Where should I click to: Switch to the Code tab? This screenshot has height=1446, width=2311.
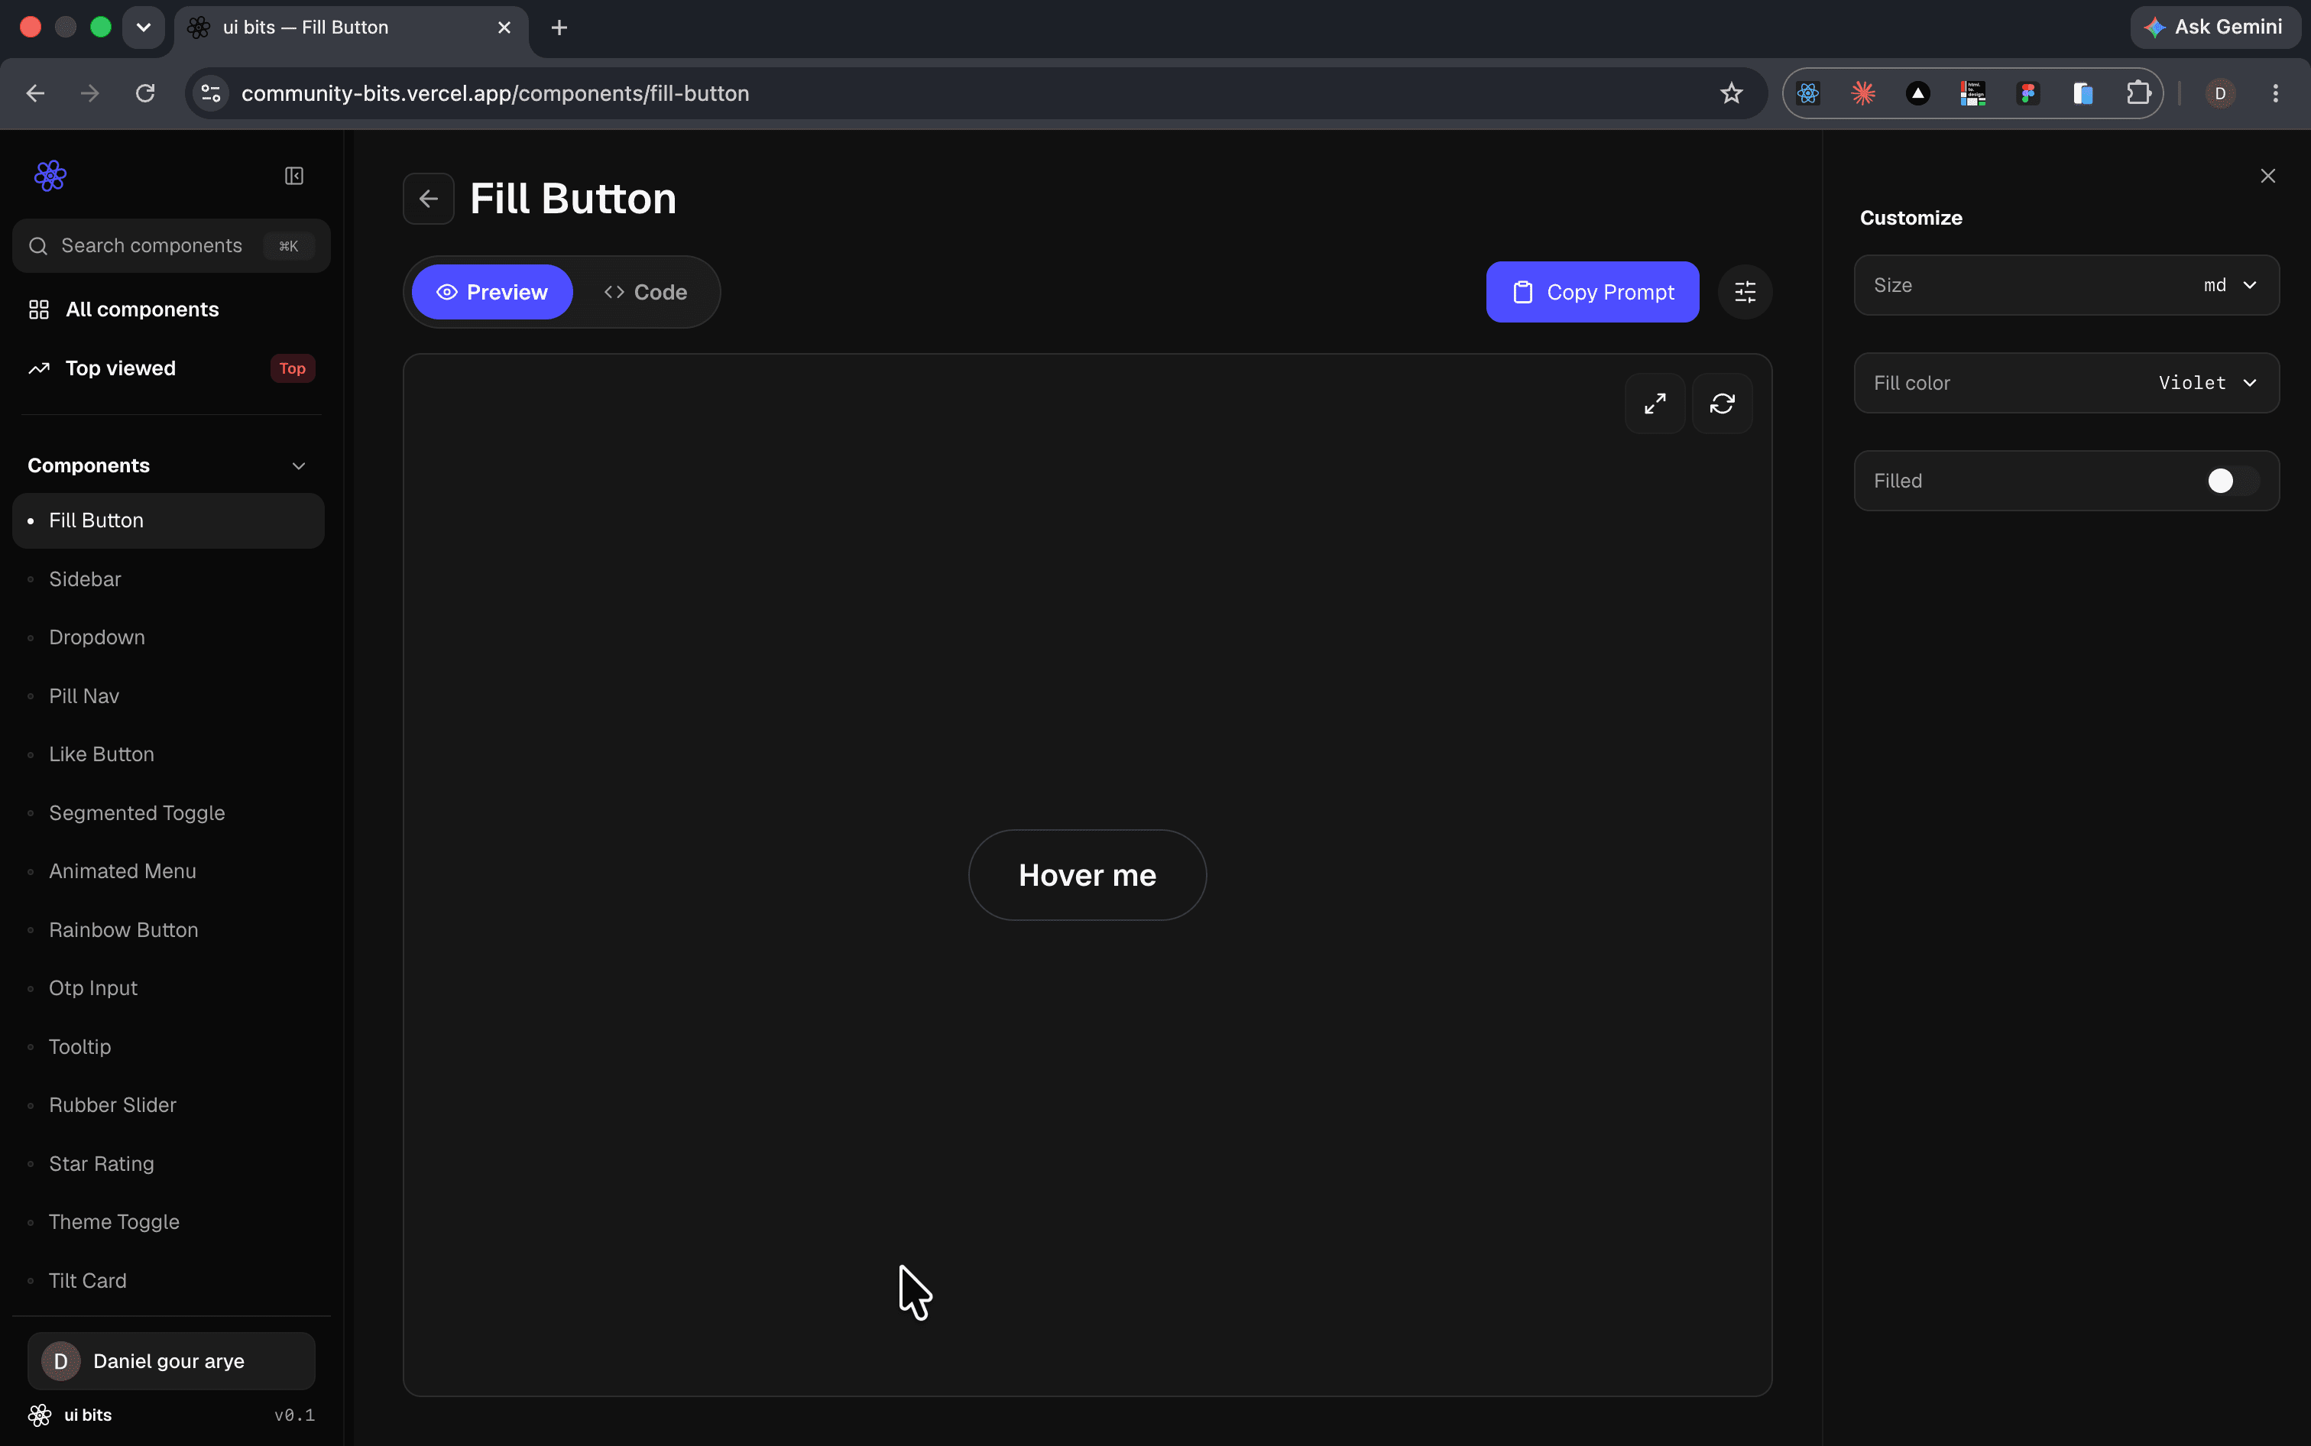[646, 292]
